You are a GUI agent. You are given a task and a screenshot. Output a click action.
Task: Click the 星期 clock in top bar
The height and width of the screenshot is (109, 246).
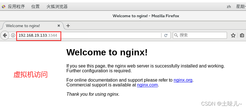[x=241, y=6]
